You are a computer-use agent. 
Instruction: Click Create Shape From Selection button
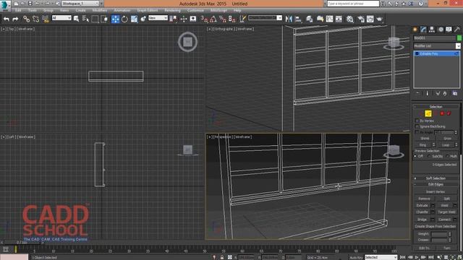tap(436, 226)
